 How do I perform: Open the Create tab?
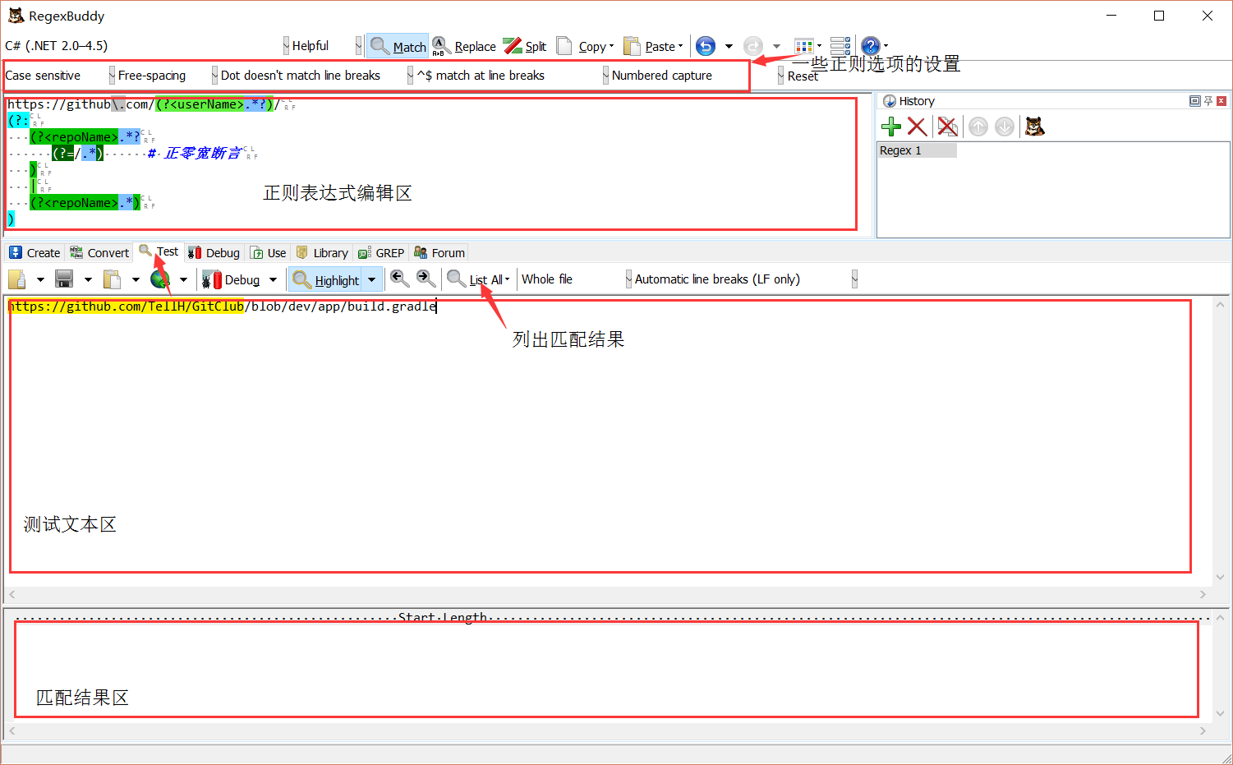35,252
